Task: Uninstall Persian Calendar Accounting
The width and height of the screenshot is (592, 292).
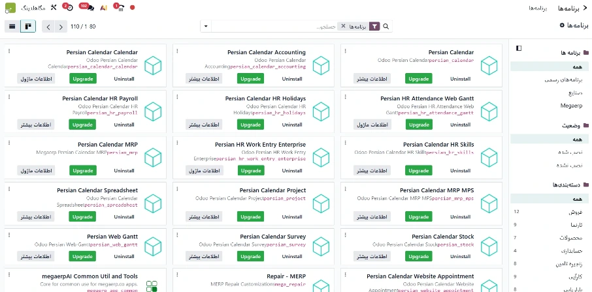Action: coord(292,79)
